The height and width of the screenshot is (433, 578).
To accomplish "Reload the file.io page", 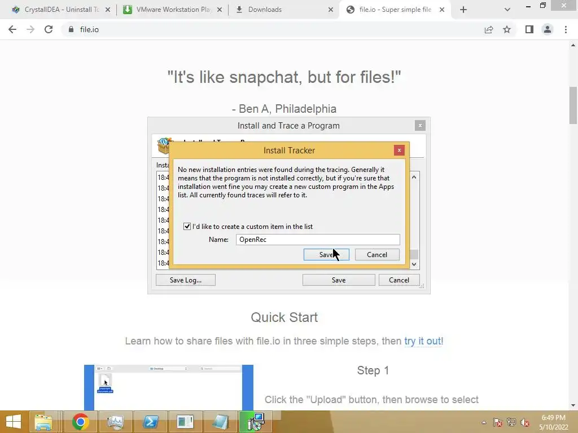I will 49,29.
